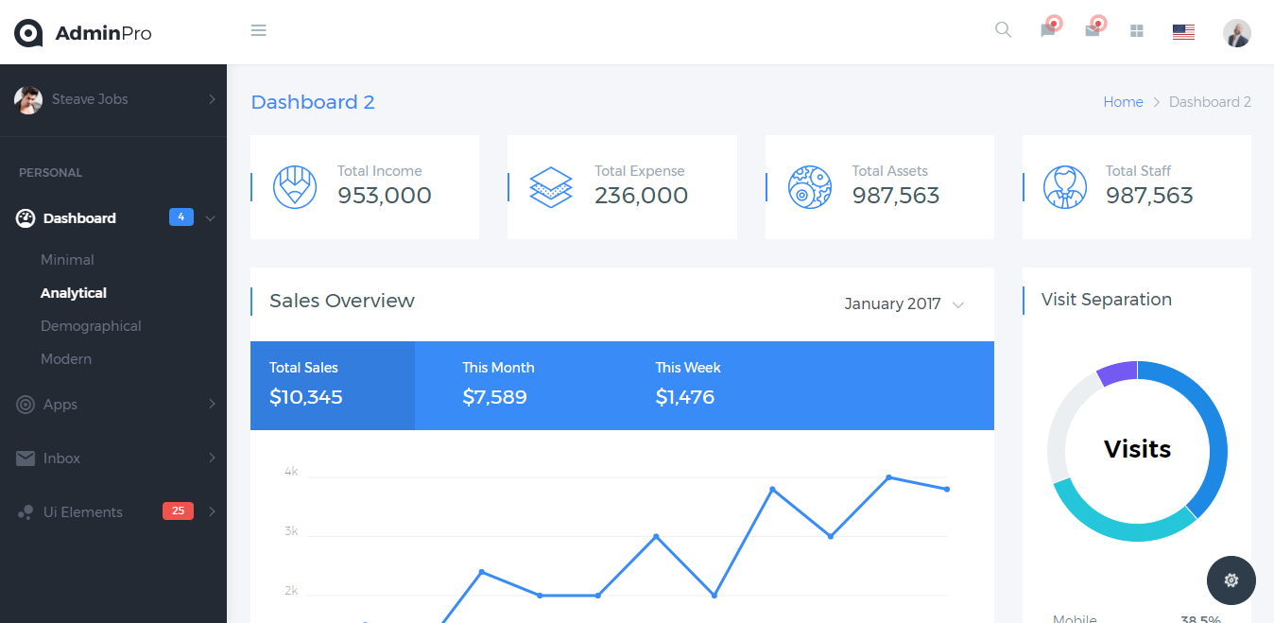Click the Dashboard 2 breadcrumb text

coord(1210,102)
